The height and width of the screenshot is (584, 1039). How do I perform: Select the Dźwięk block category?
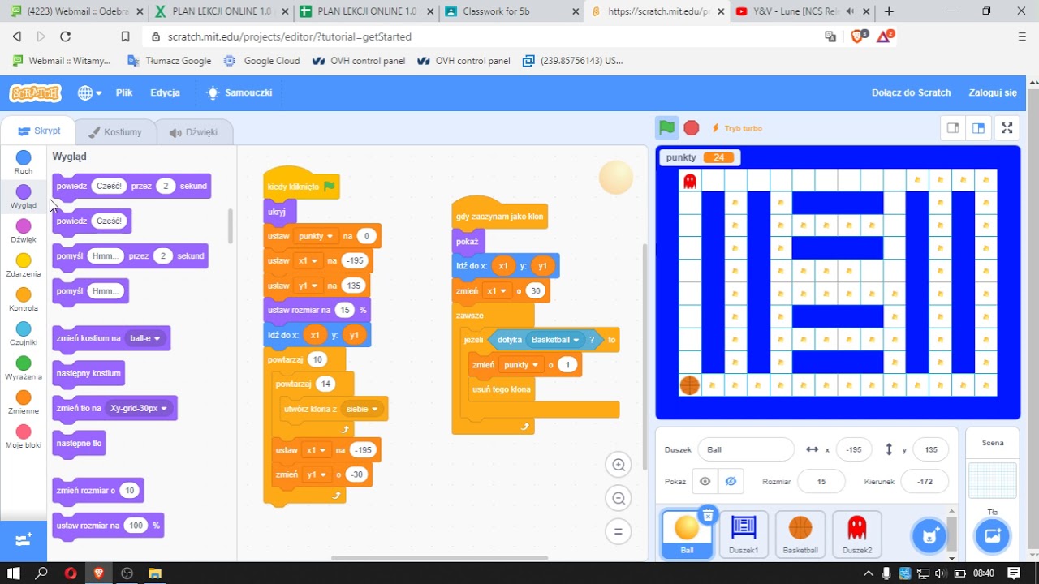(24, 231)
